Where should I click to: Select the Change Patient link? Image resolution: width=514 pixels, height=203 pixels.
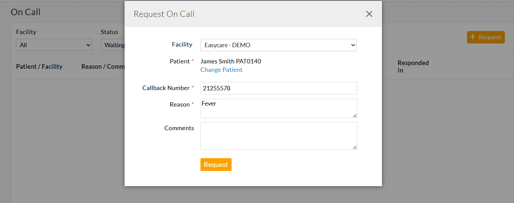(221, 69)
